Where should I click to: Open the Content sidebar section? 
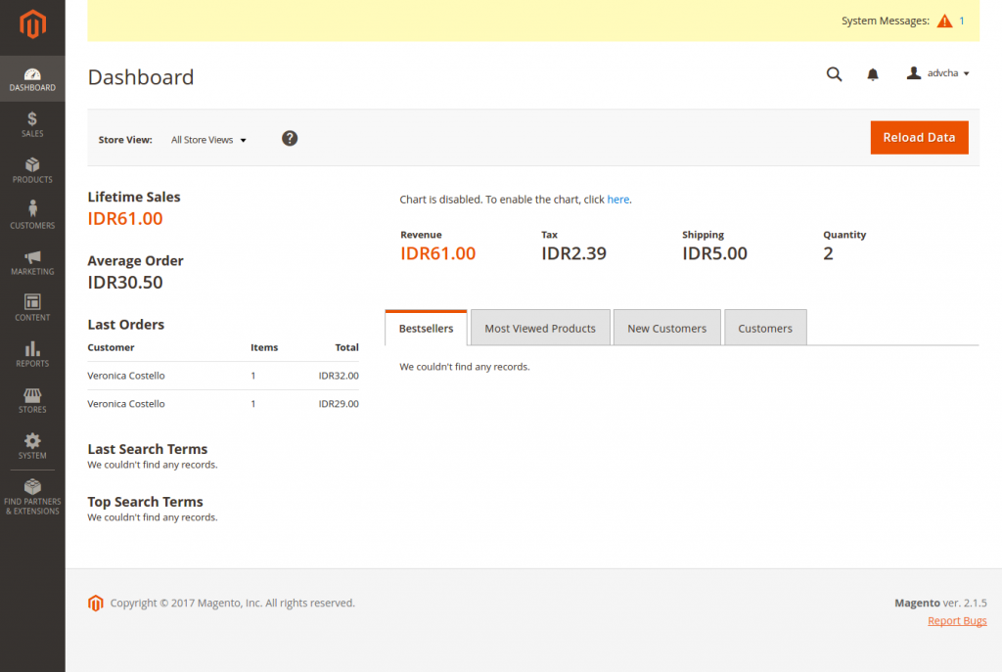(x=32, y=308)
